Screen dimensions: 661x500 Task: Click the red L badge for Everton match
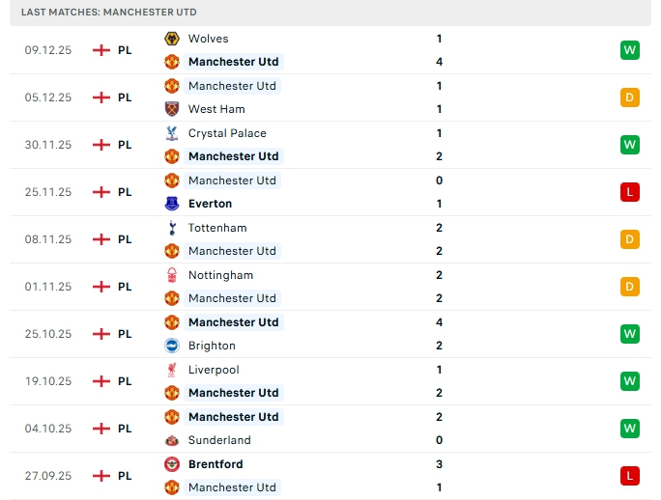point(630,192)
